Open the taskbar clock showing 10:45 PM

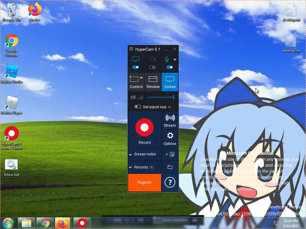tap(291, 223)
